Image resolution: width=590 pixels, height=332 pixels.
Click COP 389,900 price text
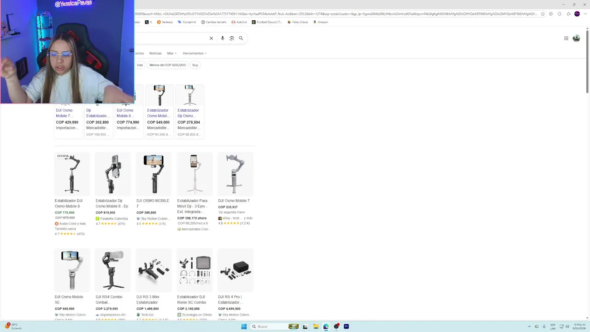(146, 213)
